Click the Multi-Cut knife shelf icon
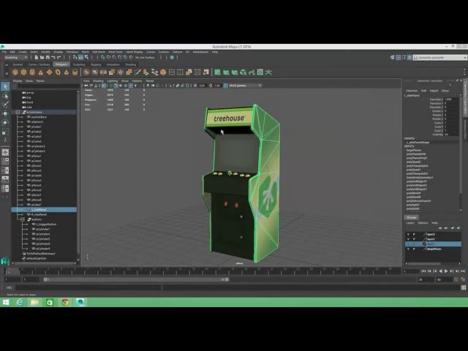 [x=137, y=72]
